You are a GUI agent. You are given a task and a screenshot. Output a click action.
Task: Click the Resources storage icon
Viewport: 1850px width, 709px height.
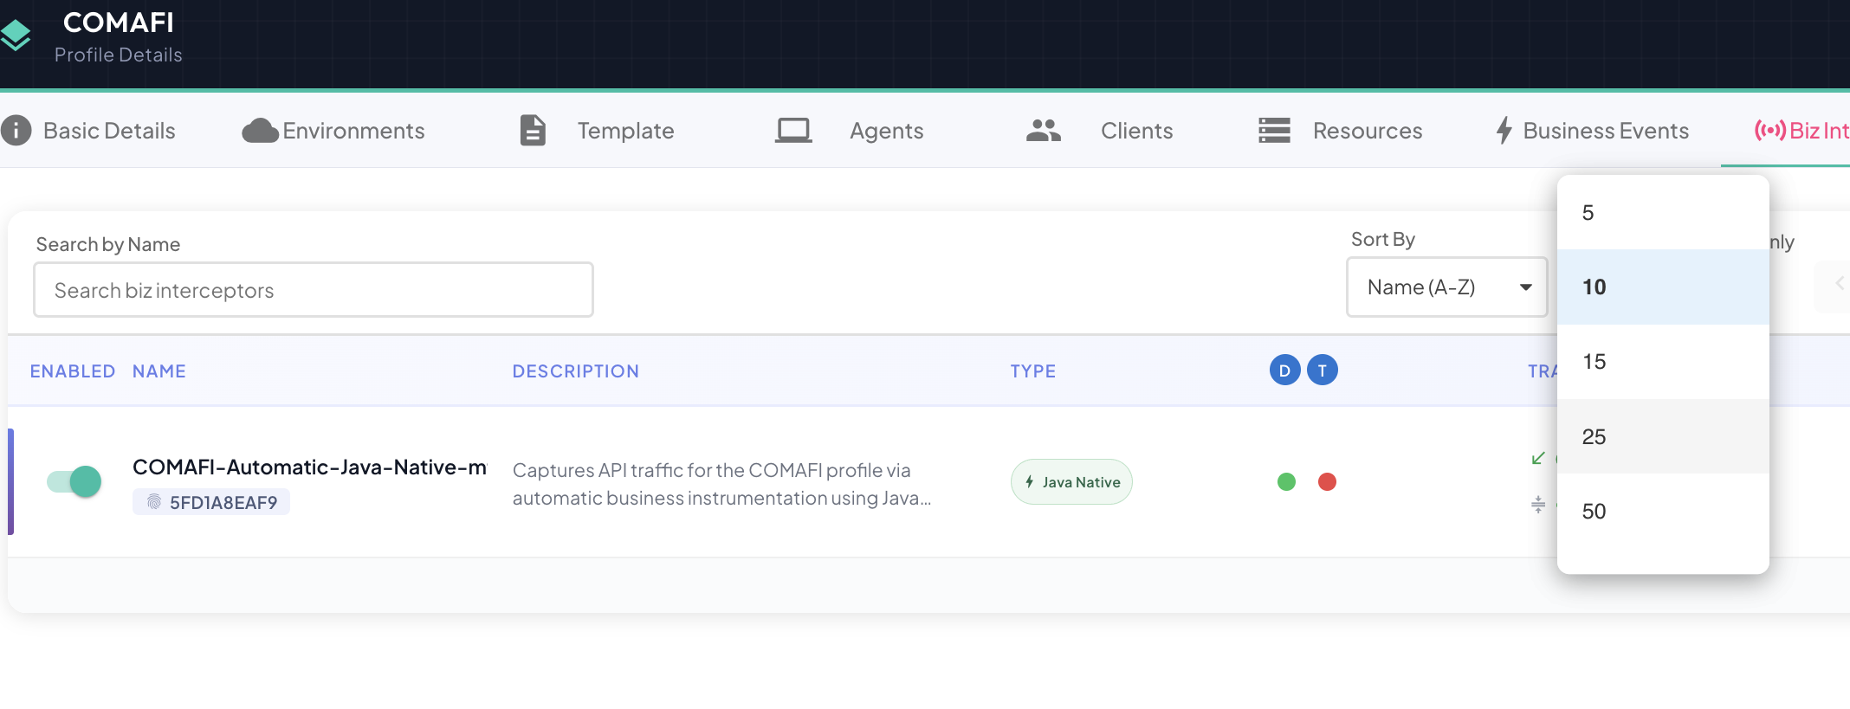point(1274,131)
